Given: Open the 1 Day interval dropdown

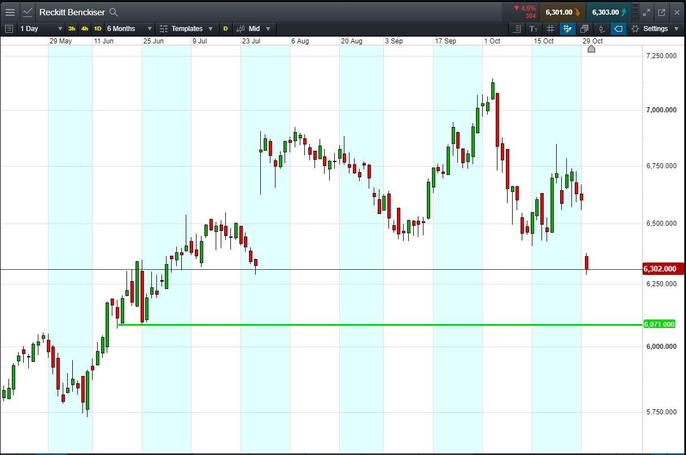Looking at the screenshot, I should pyautogui.click(x=41, y=29).
